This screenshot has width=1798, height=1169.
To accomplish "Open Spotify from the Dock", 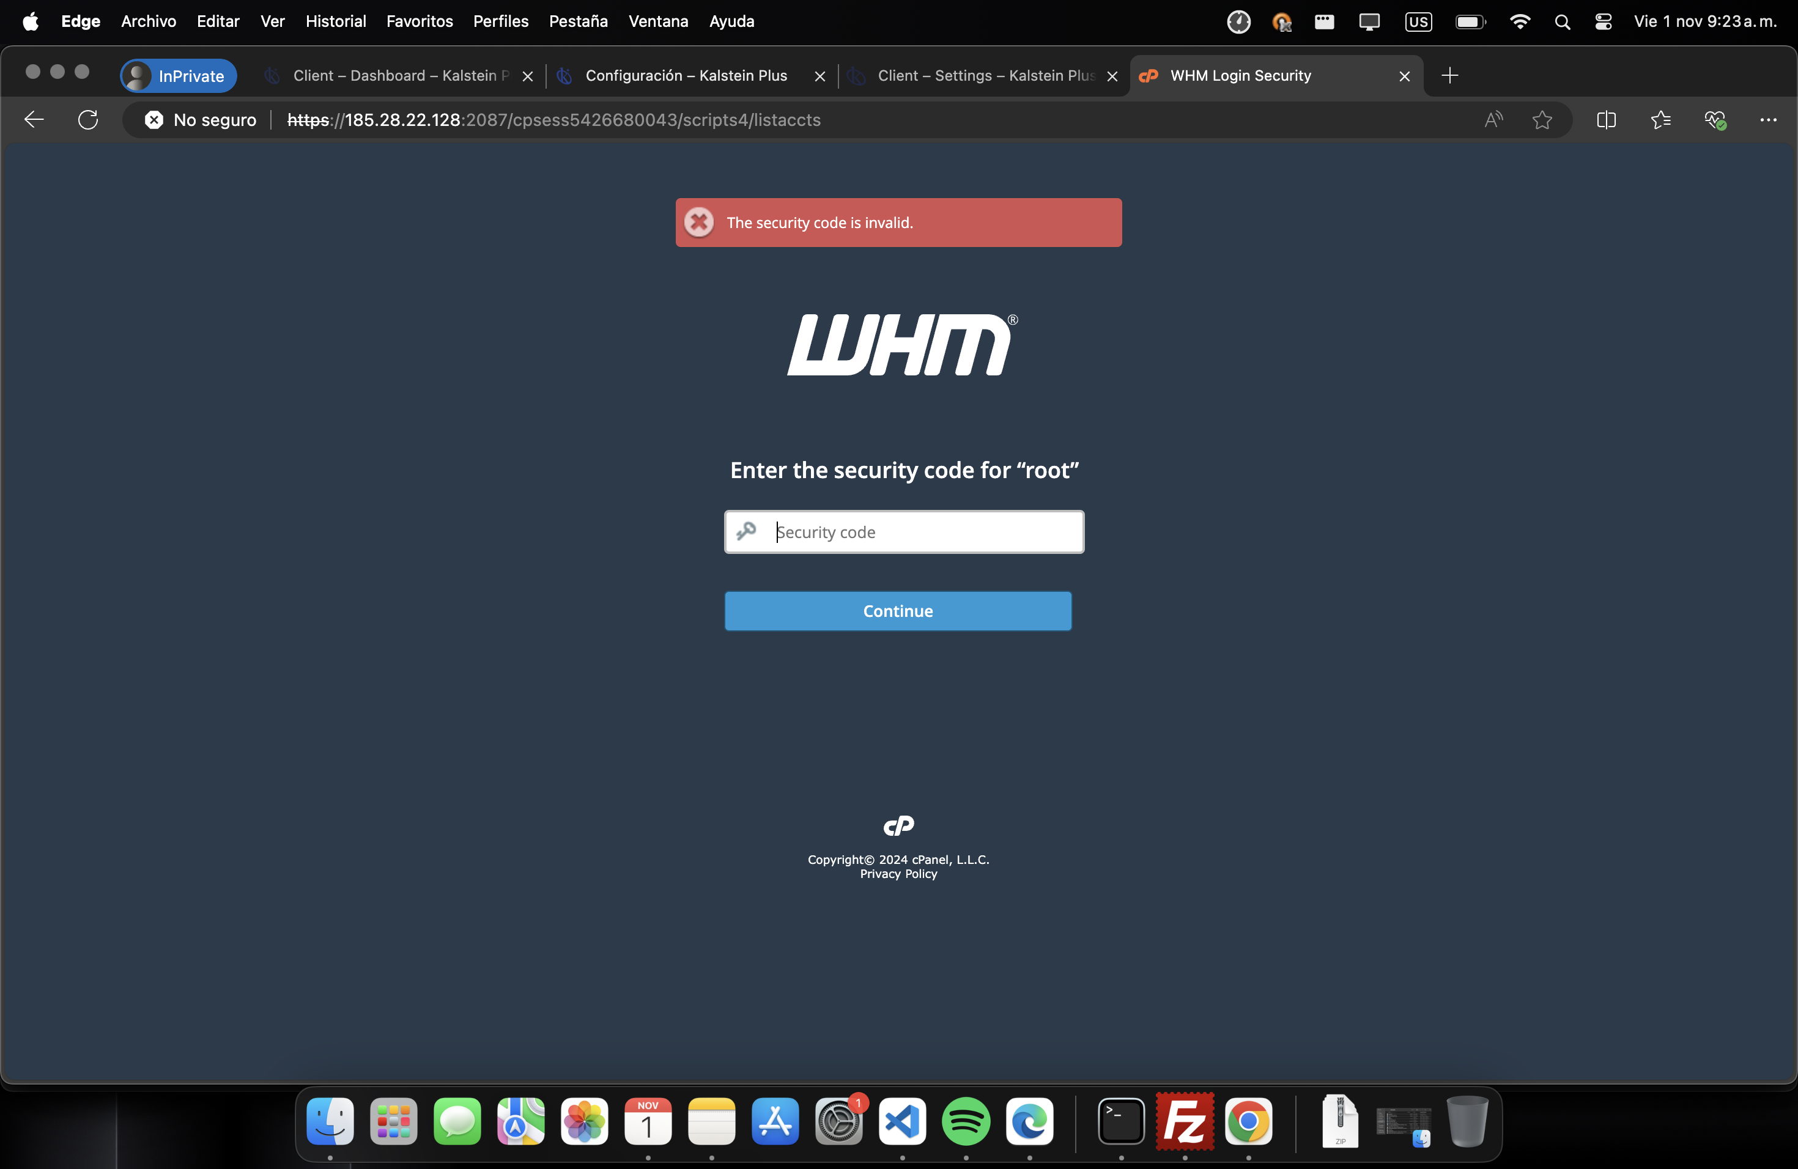I will point(966,1121).
